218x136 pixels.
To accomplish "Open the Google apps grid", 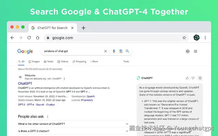I will (x=196, y=51).
